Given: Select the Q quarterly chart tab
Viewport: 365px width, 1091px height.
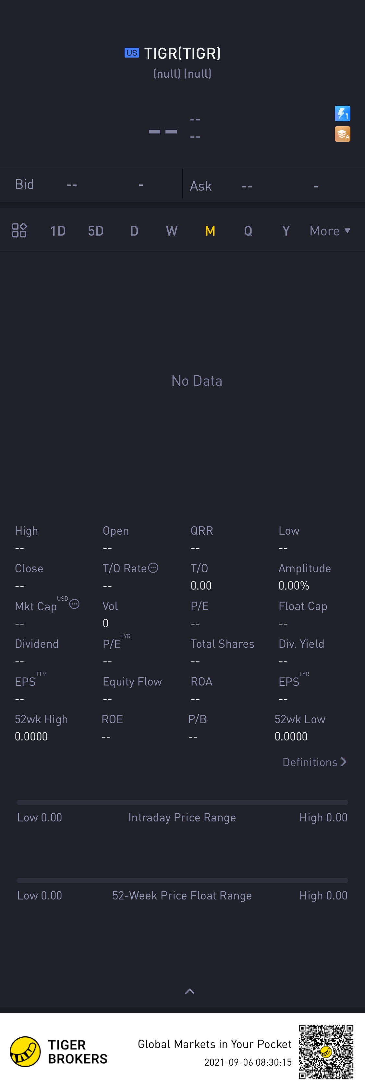Looking at the screenshot, I should click(248, 231).
